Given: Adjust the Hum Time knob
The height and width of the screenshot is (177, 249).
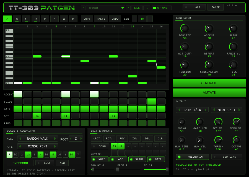Looking at the screenshot, I should click(x=181, y=140).
